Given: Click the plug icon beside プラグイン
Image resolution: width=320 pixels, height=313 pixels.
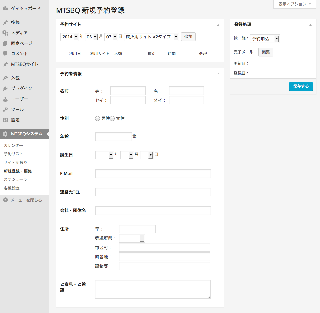Looking at the screenshot, I should pos(5,88).
